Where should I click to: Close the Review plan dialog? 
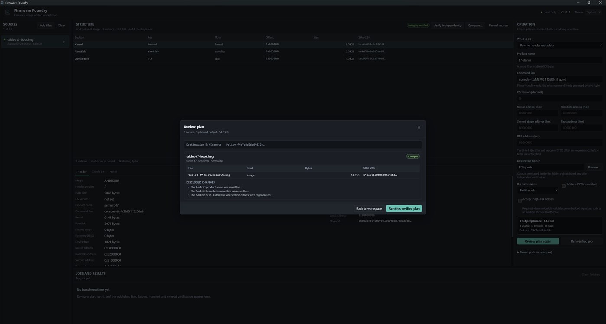pos(419,127)
